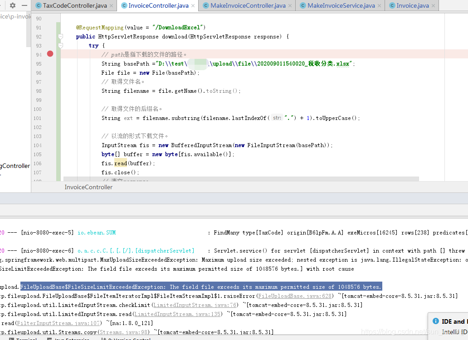Close the InvoiceController.java tab
The image size is (468, 340).
coord(193,6)
